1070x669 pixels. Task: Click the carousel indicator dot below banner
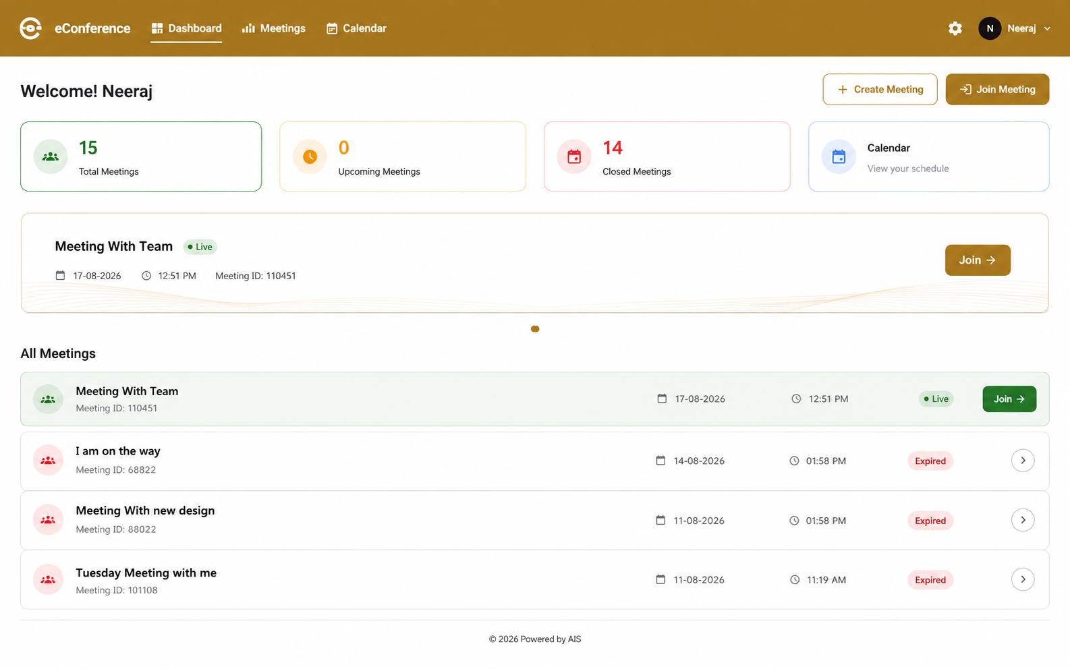tap(535, 329)
